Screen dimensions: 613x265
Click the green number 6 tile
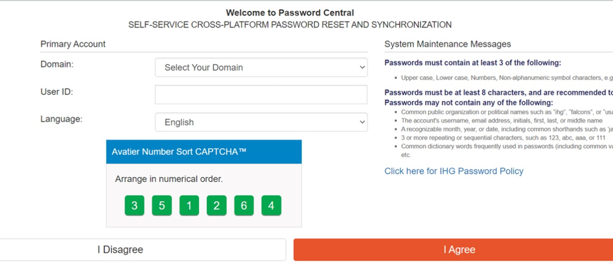(x=244, y=206)
